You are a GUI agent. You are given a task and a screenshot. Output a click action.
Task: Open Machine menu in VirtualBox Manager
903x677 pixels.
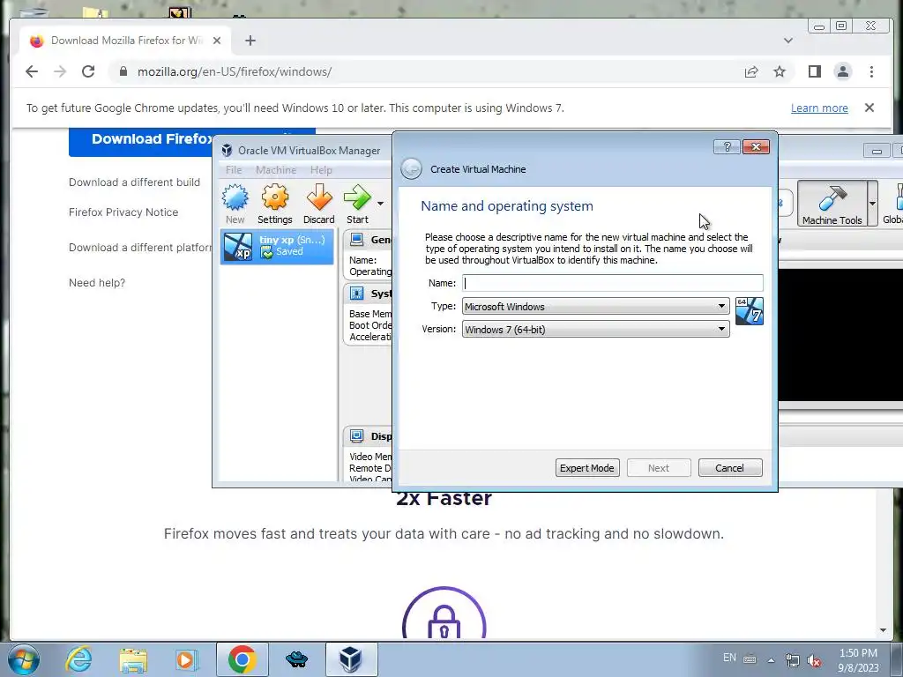tap(276, 170)
